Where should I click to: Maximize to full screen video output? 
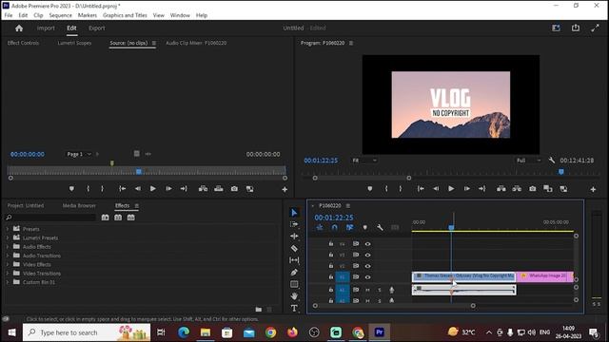pos(595,28)
